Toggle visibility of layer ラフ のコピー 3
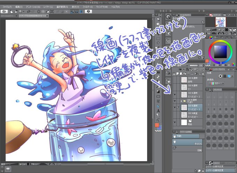The height and width of the screenshot is (173, 237). coord(175,108)
